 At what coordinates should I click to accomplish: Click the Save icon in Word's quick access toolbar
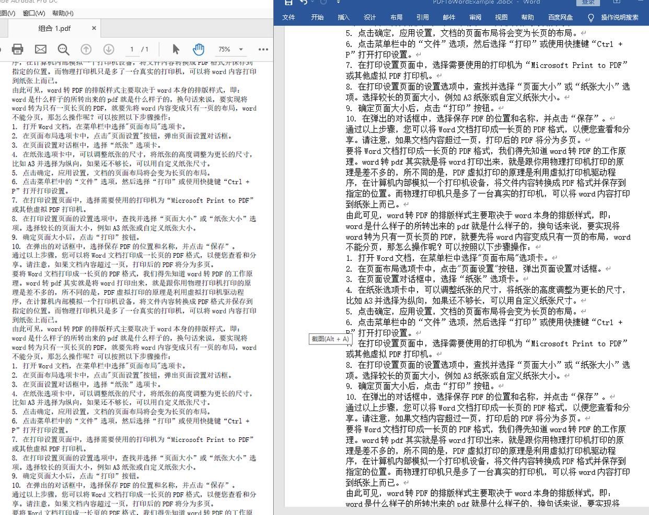click(x=288, y=3)
